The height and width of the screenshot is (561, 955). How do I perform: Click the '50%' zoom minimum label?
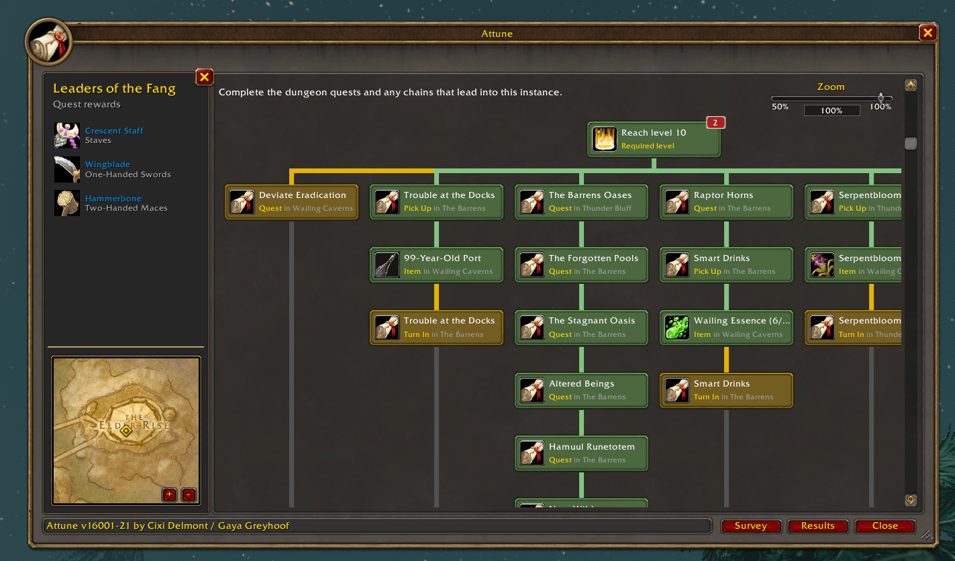pos(780,107)
